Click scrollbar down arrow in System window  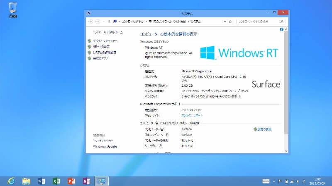(286, 151)
